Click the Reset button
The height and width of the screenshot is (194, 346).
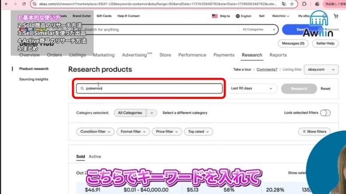pyautogui.click(x=326, y=88)
